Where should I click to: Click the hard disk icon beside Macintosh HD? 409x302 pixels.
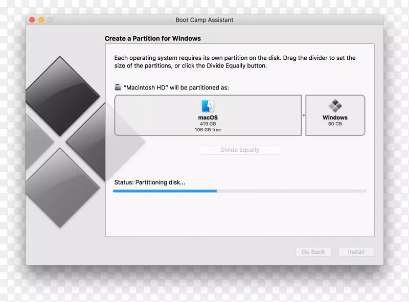118,87
